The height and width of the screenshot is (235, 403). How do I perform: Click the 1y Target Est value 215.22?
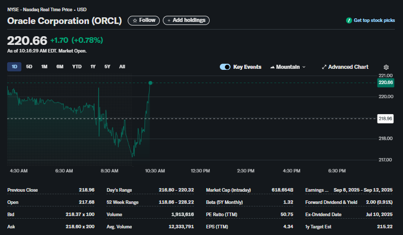pos(385,227)
